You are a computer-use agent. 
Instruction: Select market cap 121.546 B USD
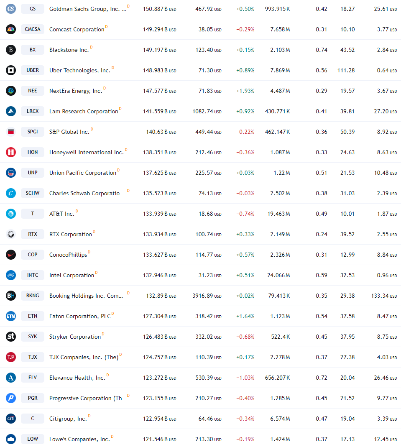click(160, 439)
